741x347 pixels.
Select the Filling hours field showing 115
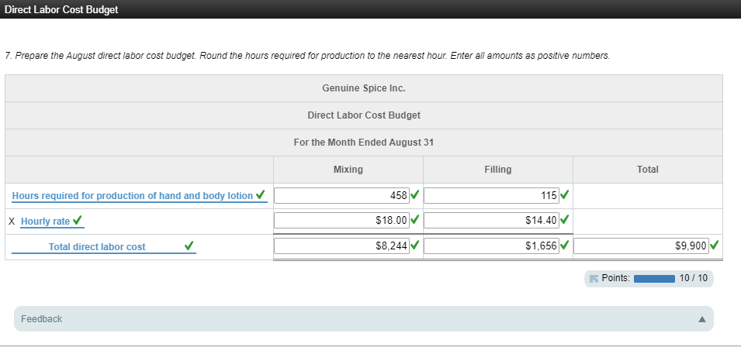(491, 196)
